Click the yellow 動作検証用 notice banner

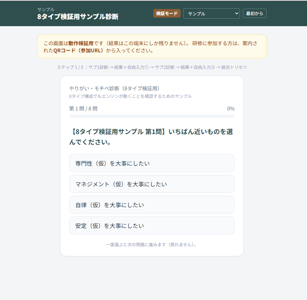(152, 47)
